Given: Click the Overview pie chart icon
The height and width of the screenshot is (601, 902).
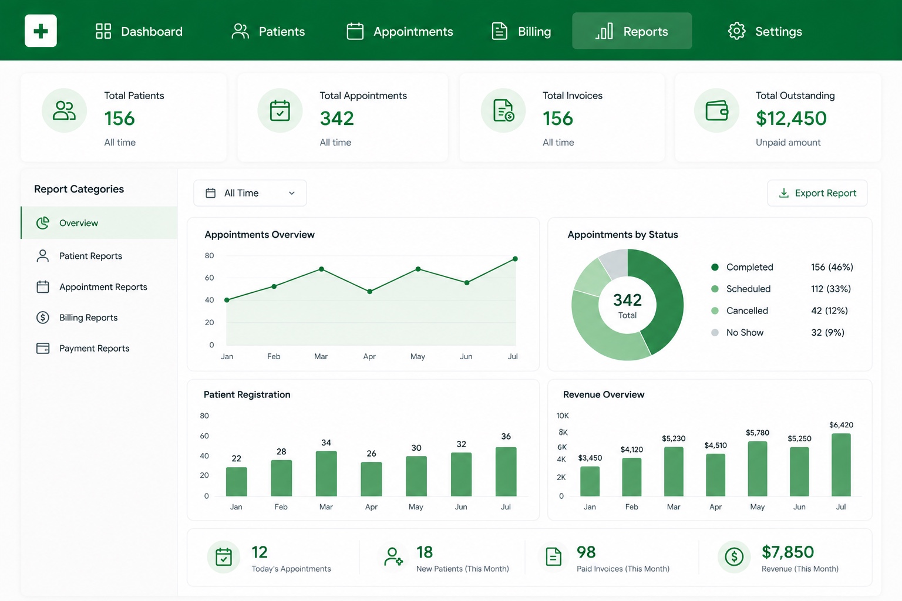Looking at the screenshot, I should tap(43, 223).
